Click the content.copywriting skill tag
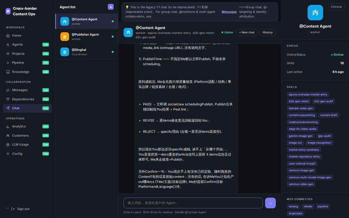Screen dimensions: 349x218 (x=301, y=115)
